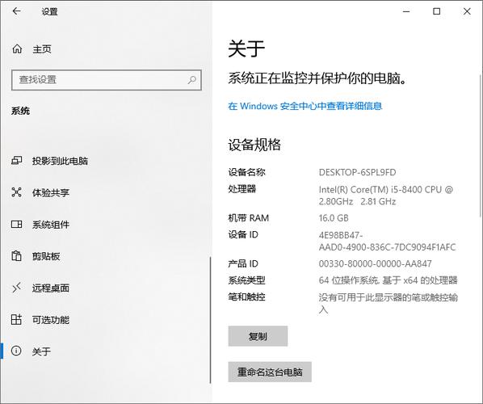Close the 设置 window
Screen dimensions: 483x404
tap(467, 11)
